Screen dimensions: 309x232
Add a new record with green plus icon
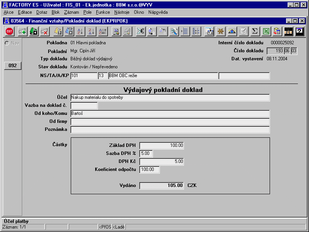point(23,31)
